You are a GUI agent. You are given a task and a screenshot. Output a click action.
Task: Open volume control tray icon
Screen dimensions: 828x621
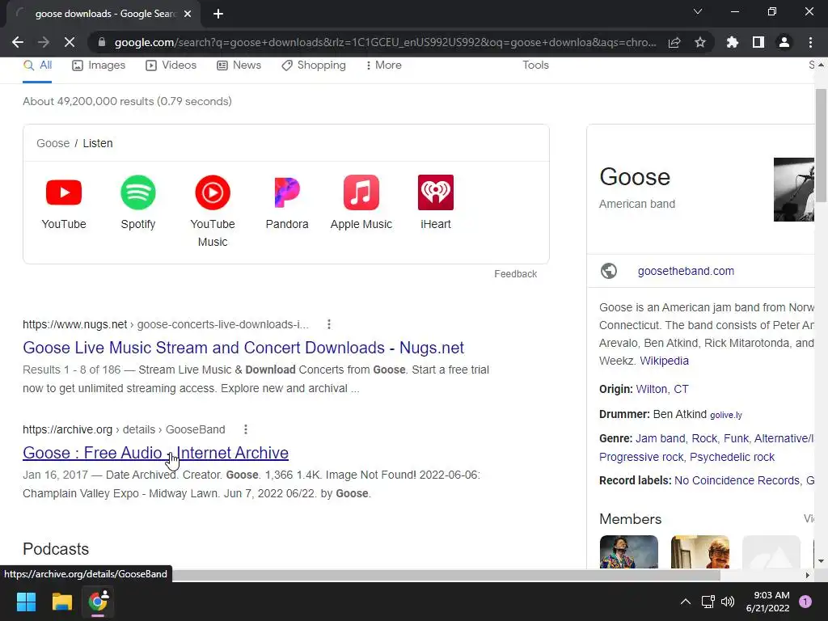click(x=728, y=602)
